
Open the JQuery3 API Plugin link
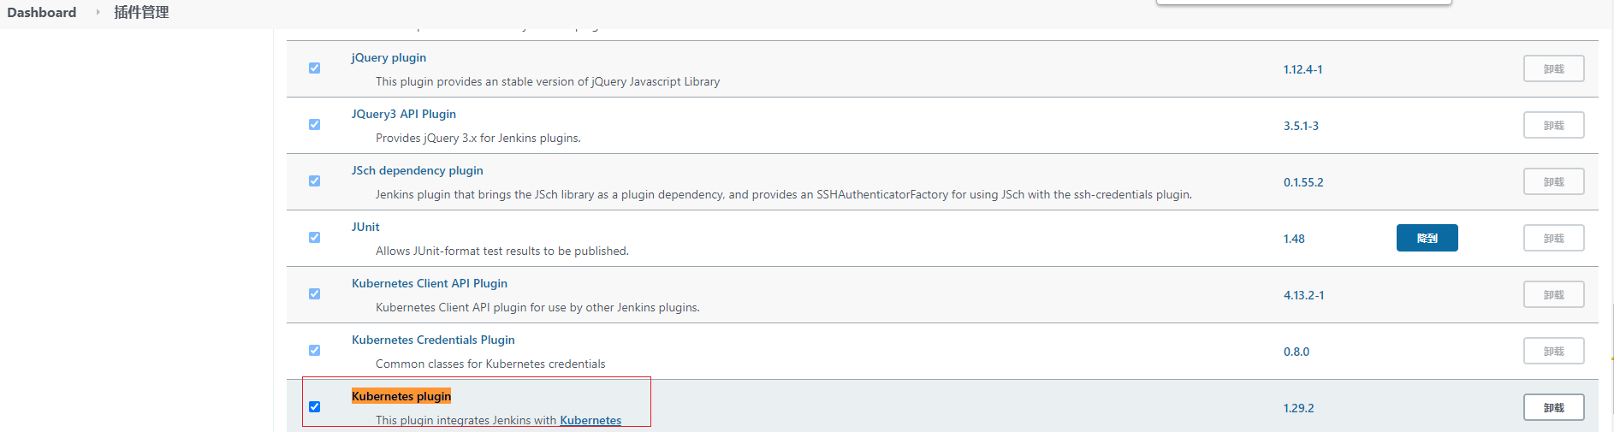[404, 114]
